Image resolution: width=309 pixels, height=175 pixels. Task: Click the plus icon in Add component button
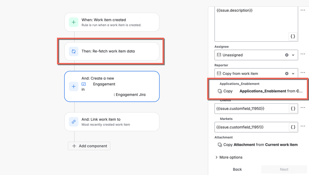click(x=74, y=146)
